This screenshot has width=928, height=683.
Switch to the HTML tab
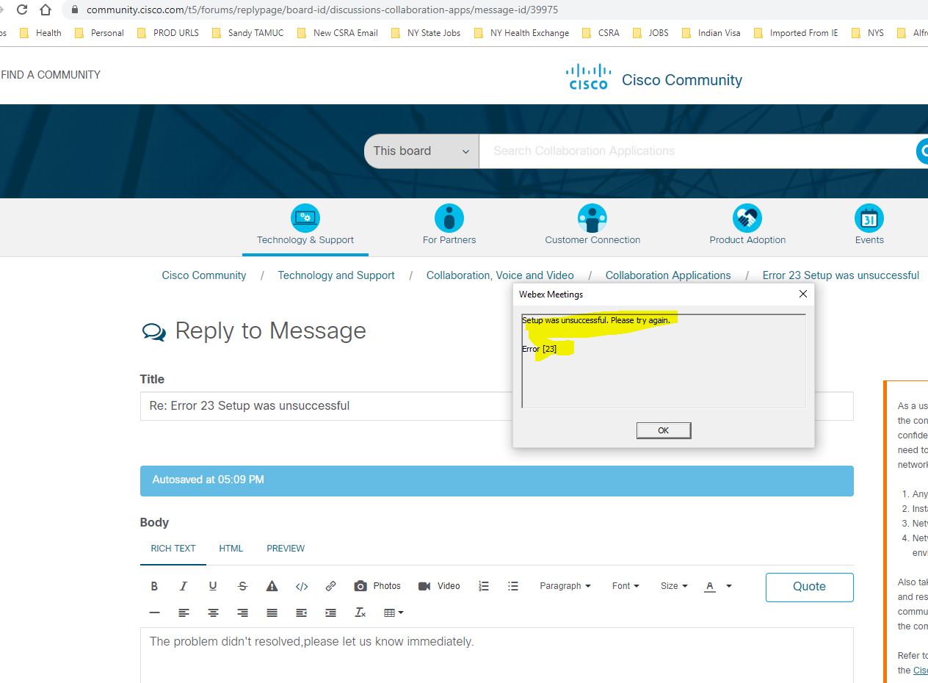coord(231,548)
